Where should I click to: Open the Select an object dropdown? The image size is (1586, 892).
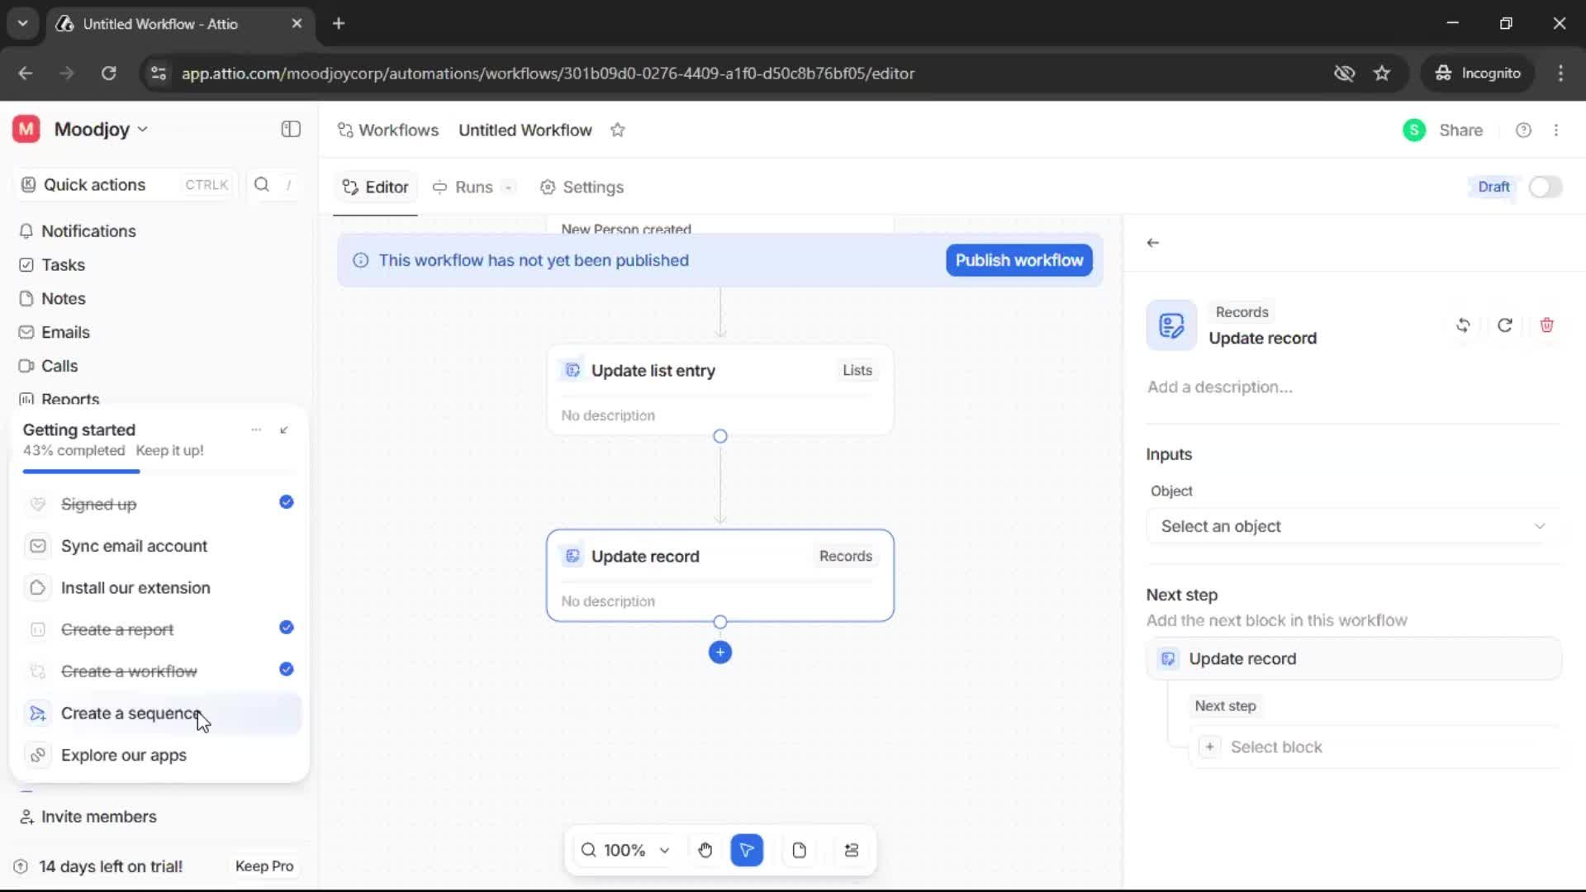[x=1351, y=526]
